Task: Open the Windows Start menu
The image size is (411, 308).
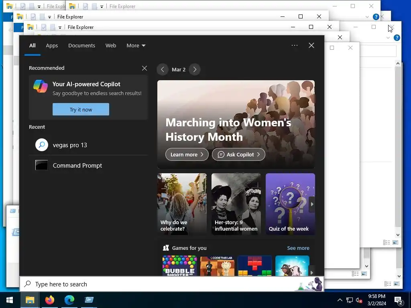Action: click(x=10, y=300)
